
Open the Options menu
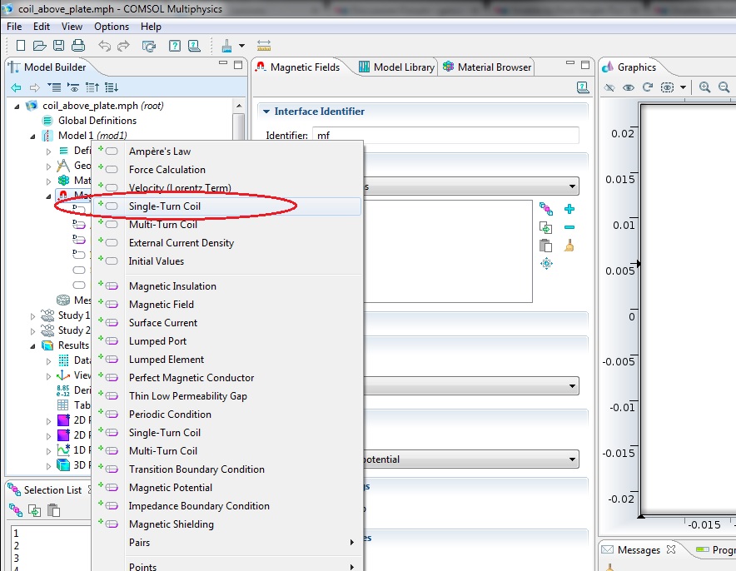111,27
